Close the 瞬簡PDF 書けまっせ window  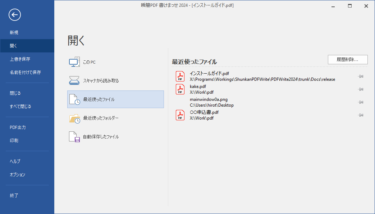366,6
